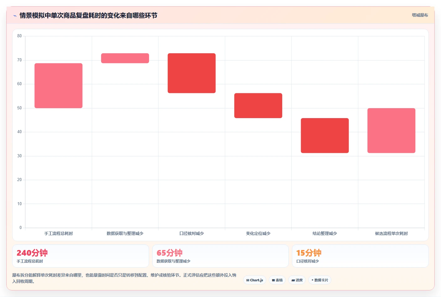The height and width of the screenshot is (297, 441).
Task: Click the y-axis value 50
Action: pyautogui.click(x=19, y=108)
